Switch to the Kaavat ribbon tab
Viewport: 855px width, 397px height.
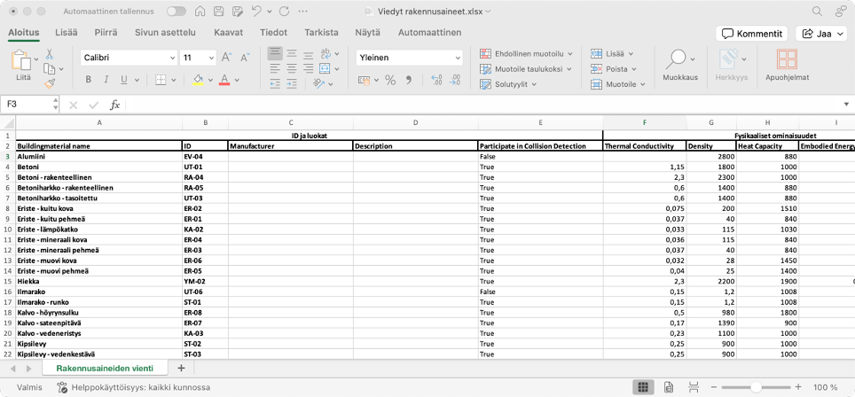[228, 33]
